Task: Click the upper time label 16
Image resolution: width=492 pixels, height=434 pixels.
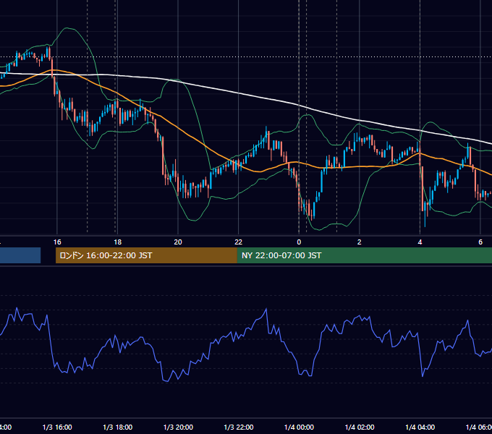Action: 57,242
